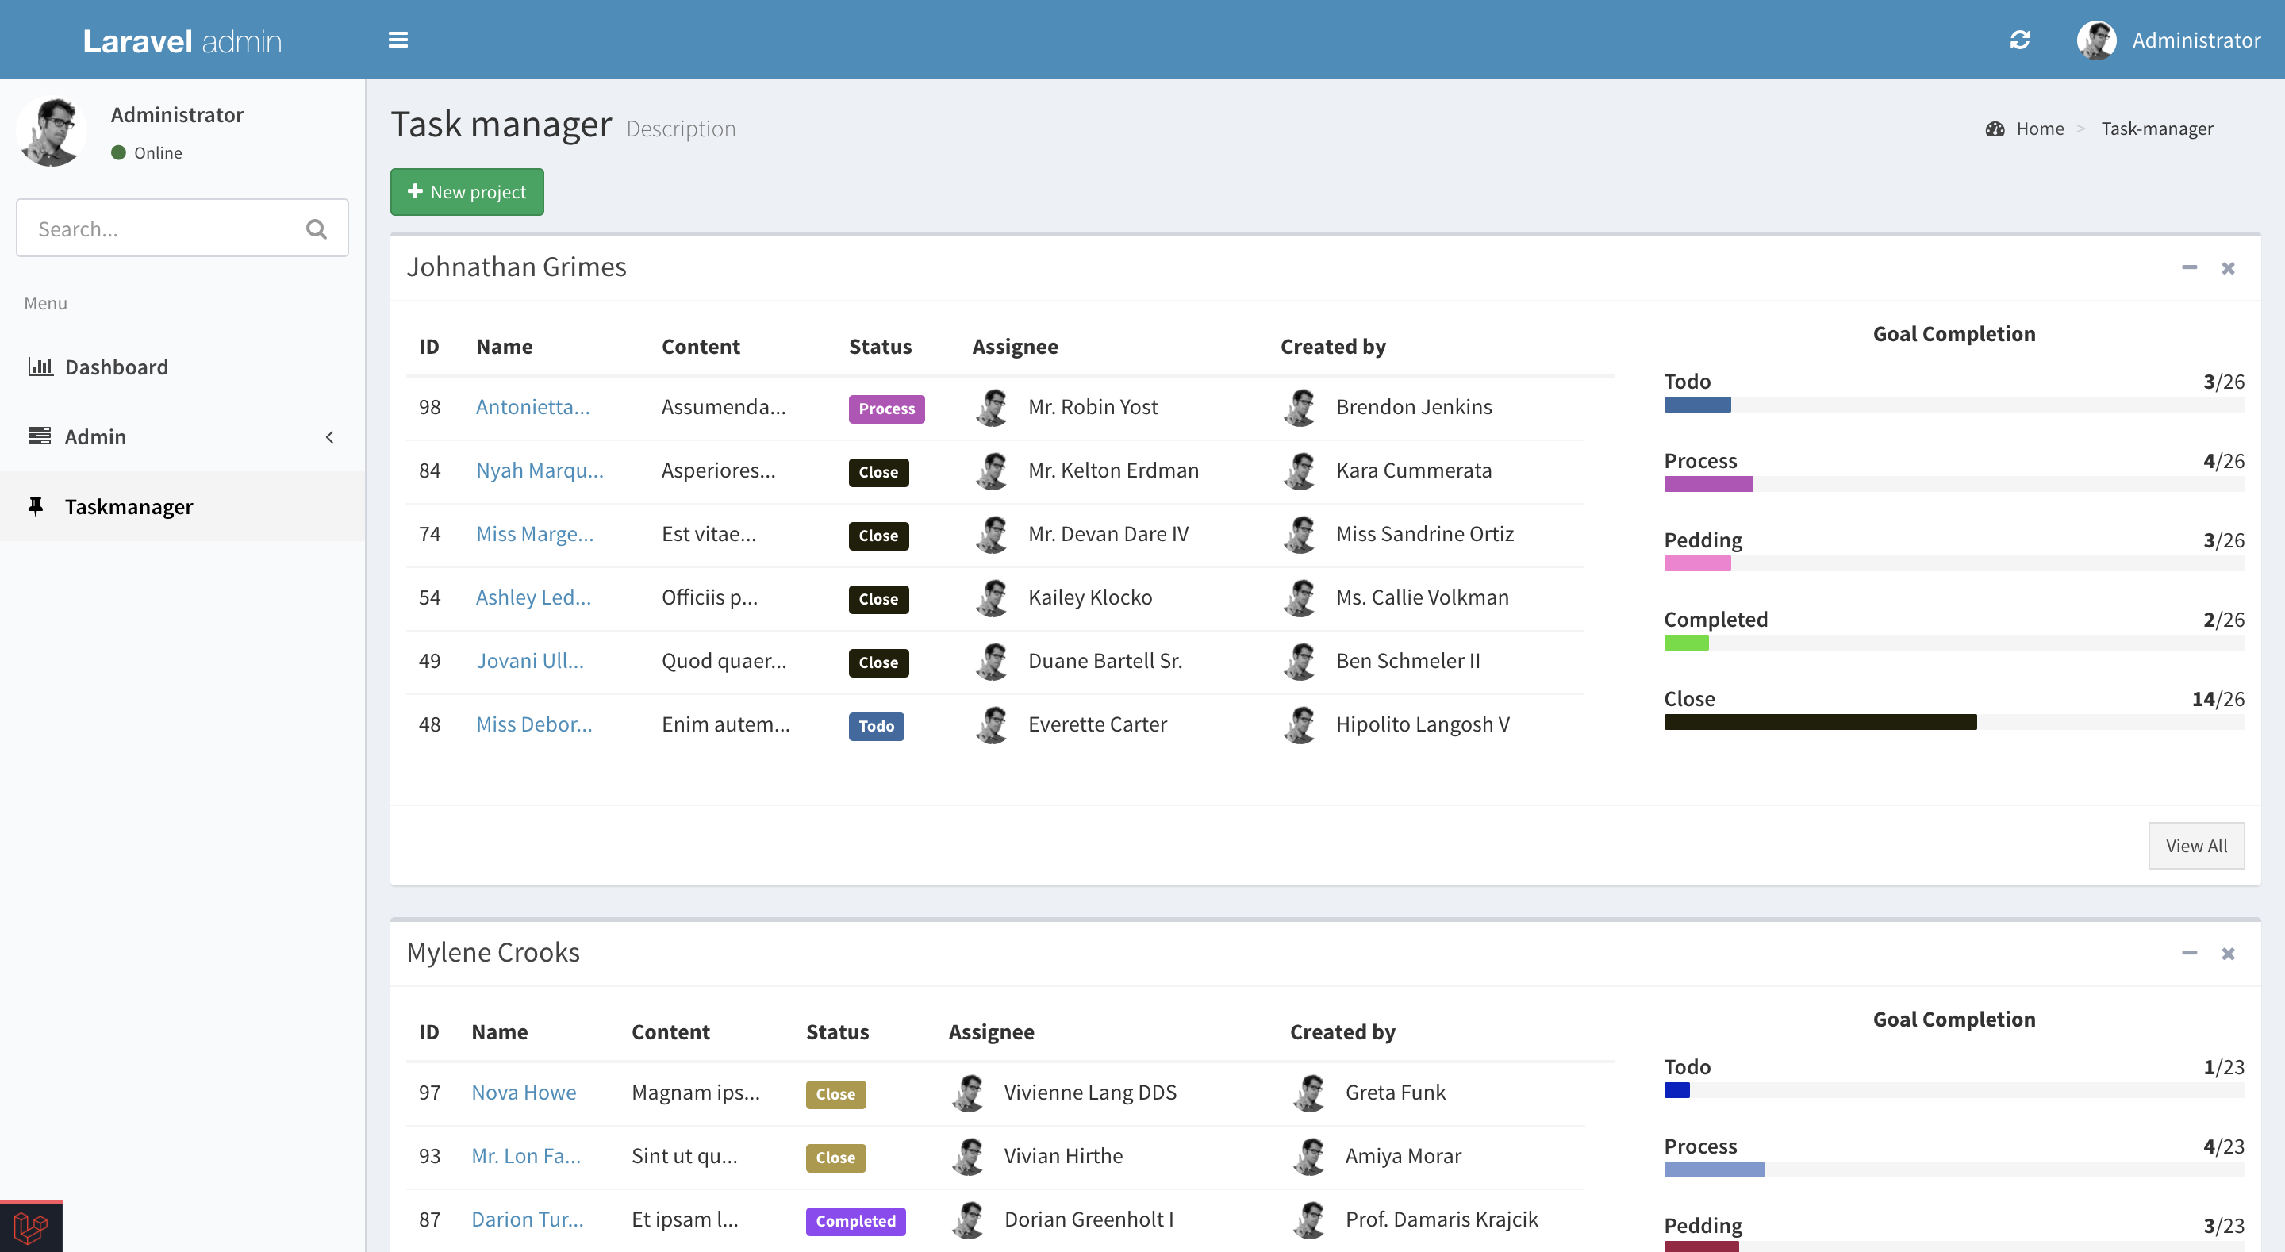Open the Laravel debugbar icon at bottom-left

click(x=31, y=1227)
